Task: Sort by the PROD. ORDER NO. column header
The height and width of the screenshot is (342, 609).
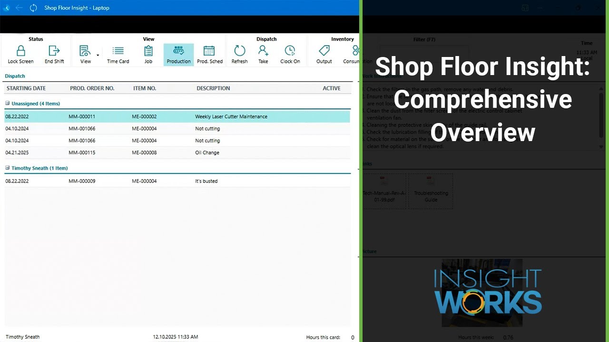Action: point(92,88)
